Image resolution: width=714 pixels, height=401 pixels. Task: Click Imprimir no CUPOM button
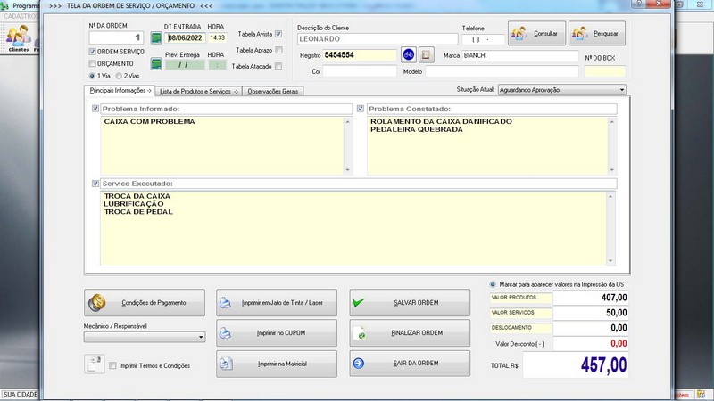coord(277,332)
